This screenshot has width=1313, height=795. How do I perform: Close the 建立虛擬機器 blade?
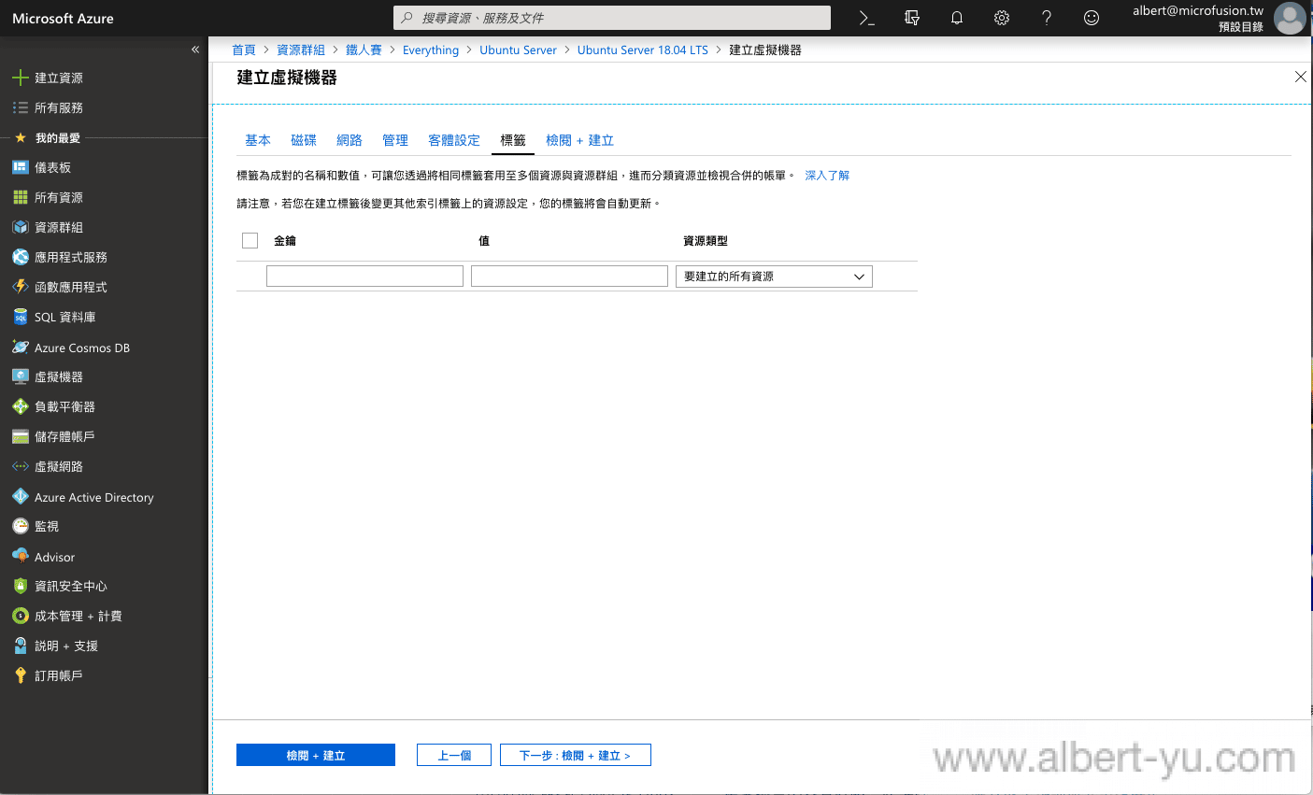1301,77
